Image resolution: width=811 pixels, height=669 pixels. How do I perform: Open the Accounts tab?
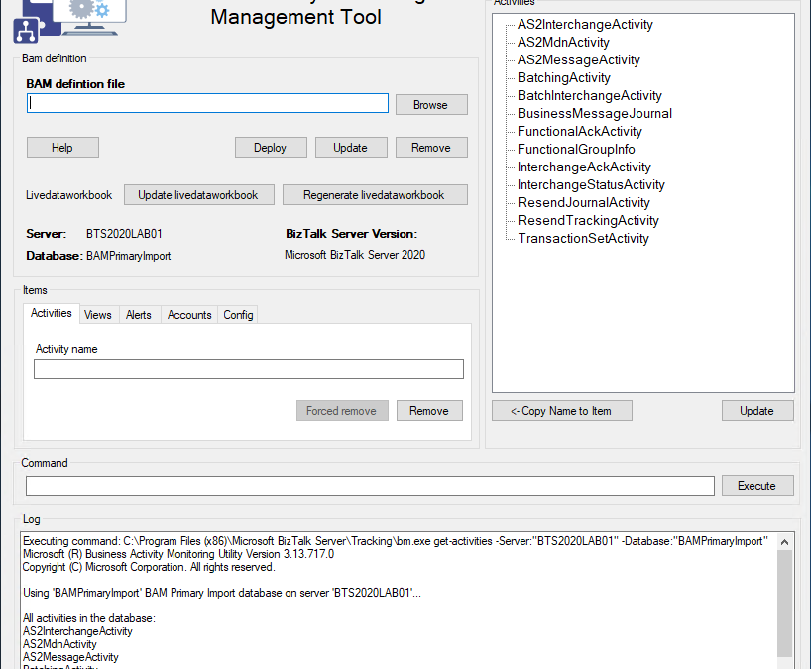pos(189,315)
